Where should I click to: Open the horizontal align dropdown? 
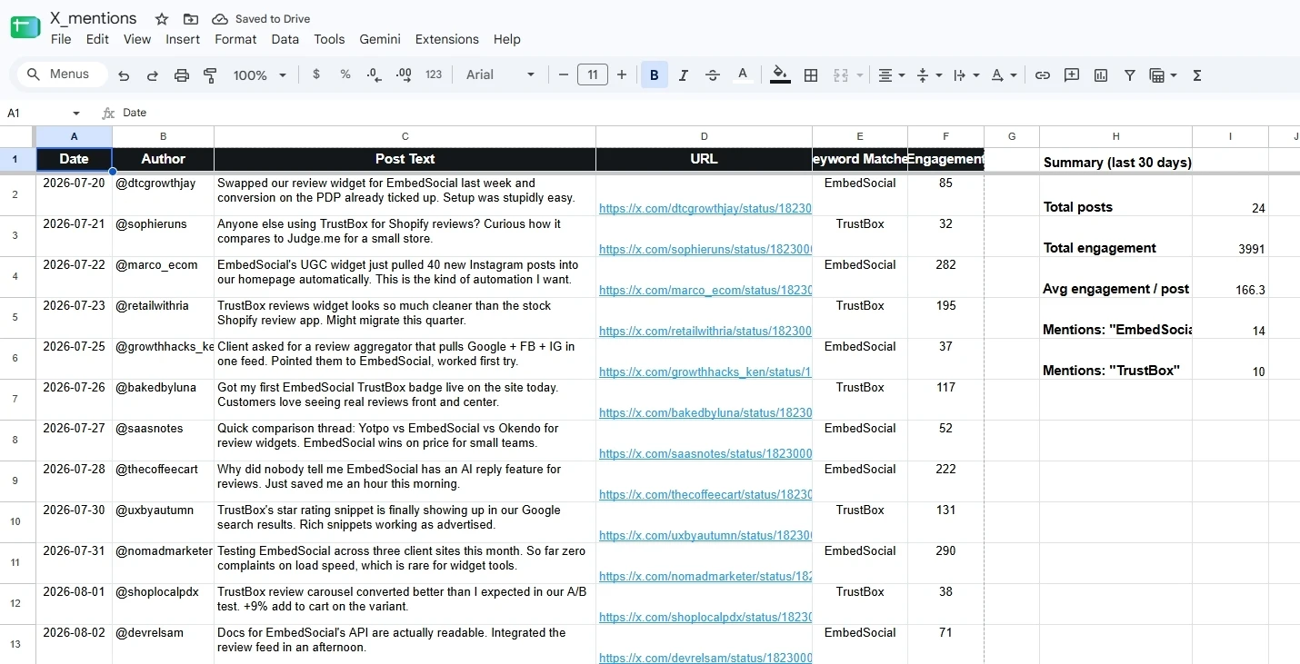891,75
